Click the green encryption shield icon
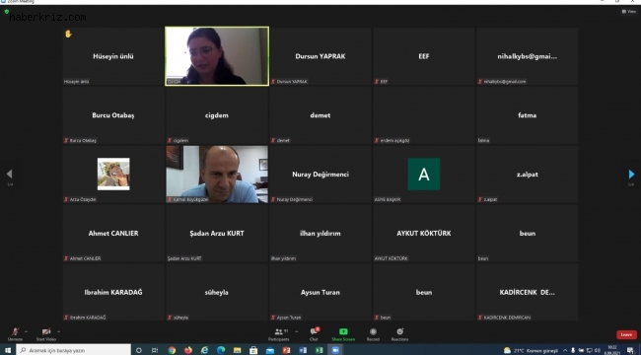 (7, 12)
